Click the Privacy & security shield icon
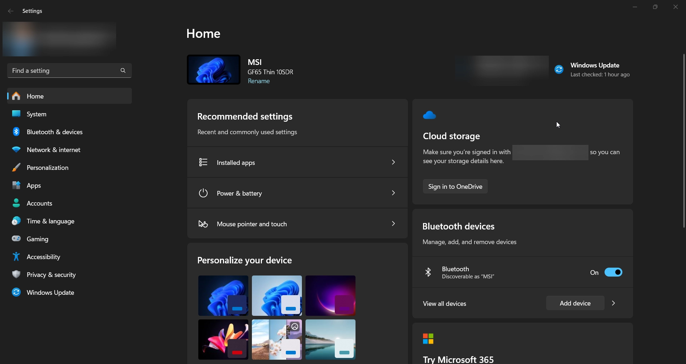The image size is (686, 364). (16, 274)
